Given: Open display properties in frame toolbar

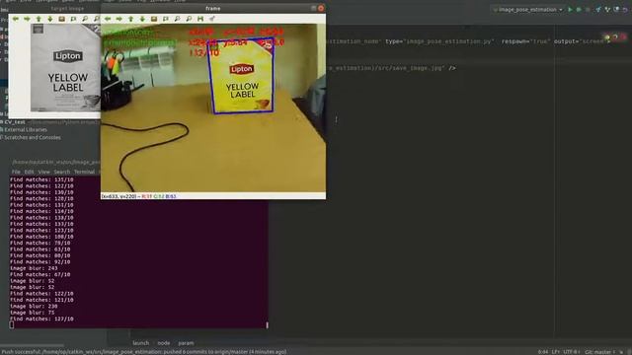Looking at the screenshot, I should pyautogui.click(x=212, y=19).
